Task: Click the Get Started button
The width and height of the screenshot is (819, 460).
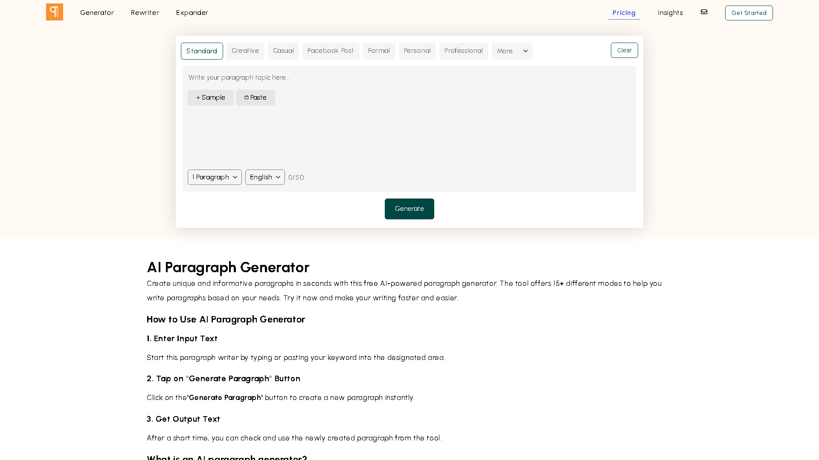Action: click(749, 13)
